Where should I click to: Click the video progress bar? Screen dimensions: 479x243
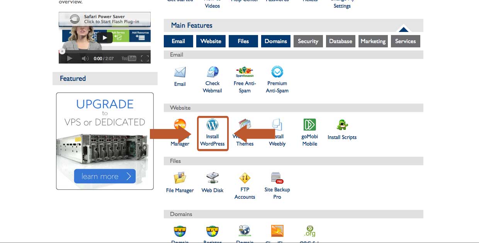click(x=105, y=51)
